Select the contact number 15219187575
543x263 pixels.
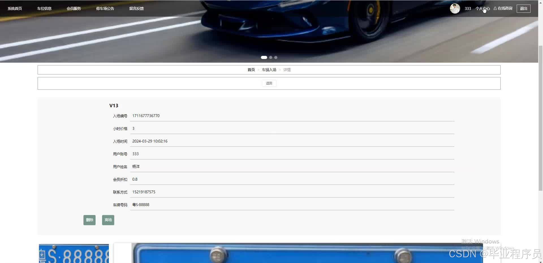coord(144,192)
